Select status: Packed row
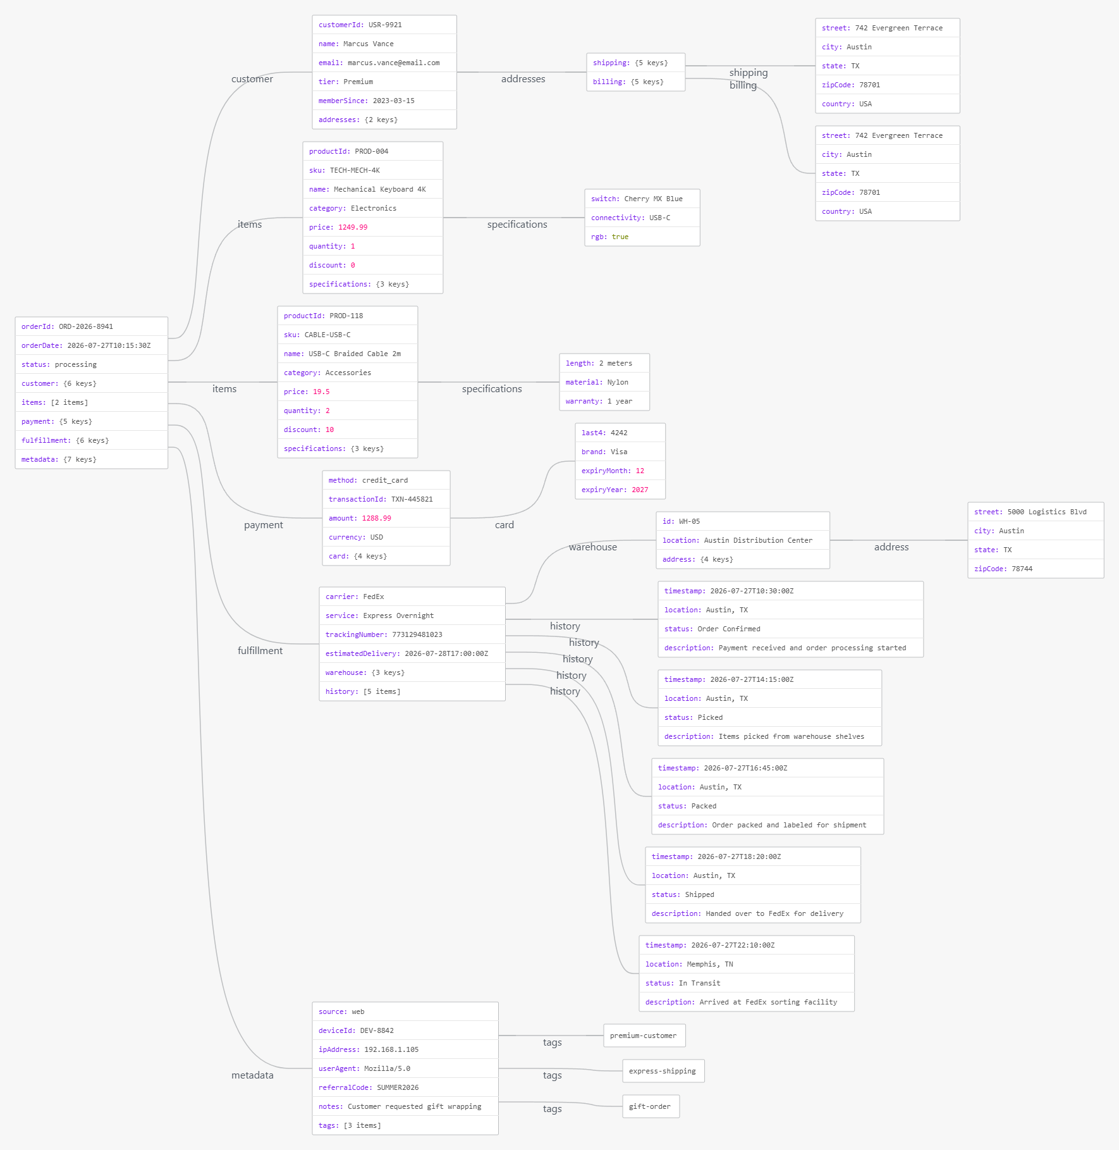The height and width of the screenshot is (1150, 1119). coord(767,806)
